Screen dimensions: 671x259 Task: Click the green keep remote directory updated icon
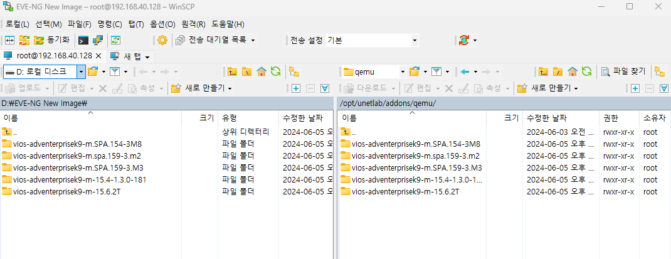(x=115, y=40)
